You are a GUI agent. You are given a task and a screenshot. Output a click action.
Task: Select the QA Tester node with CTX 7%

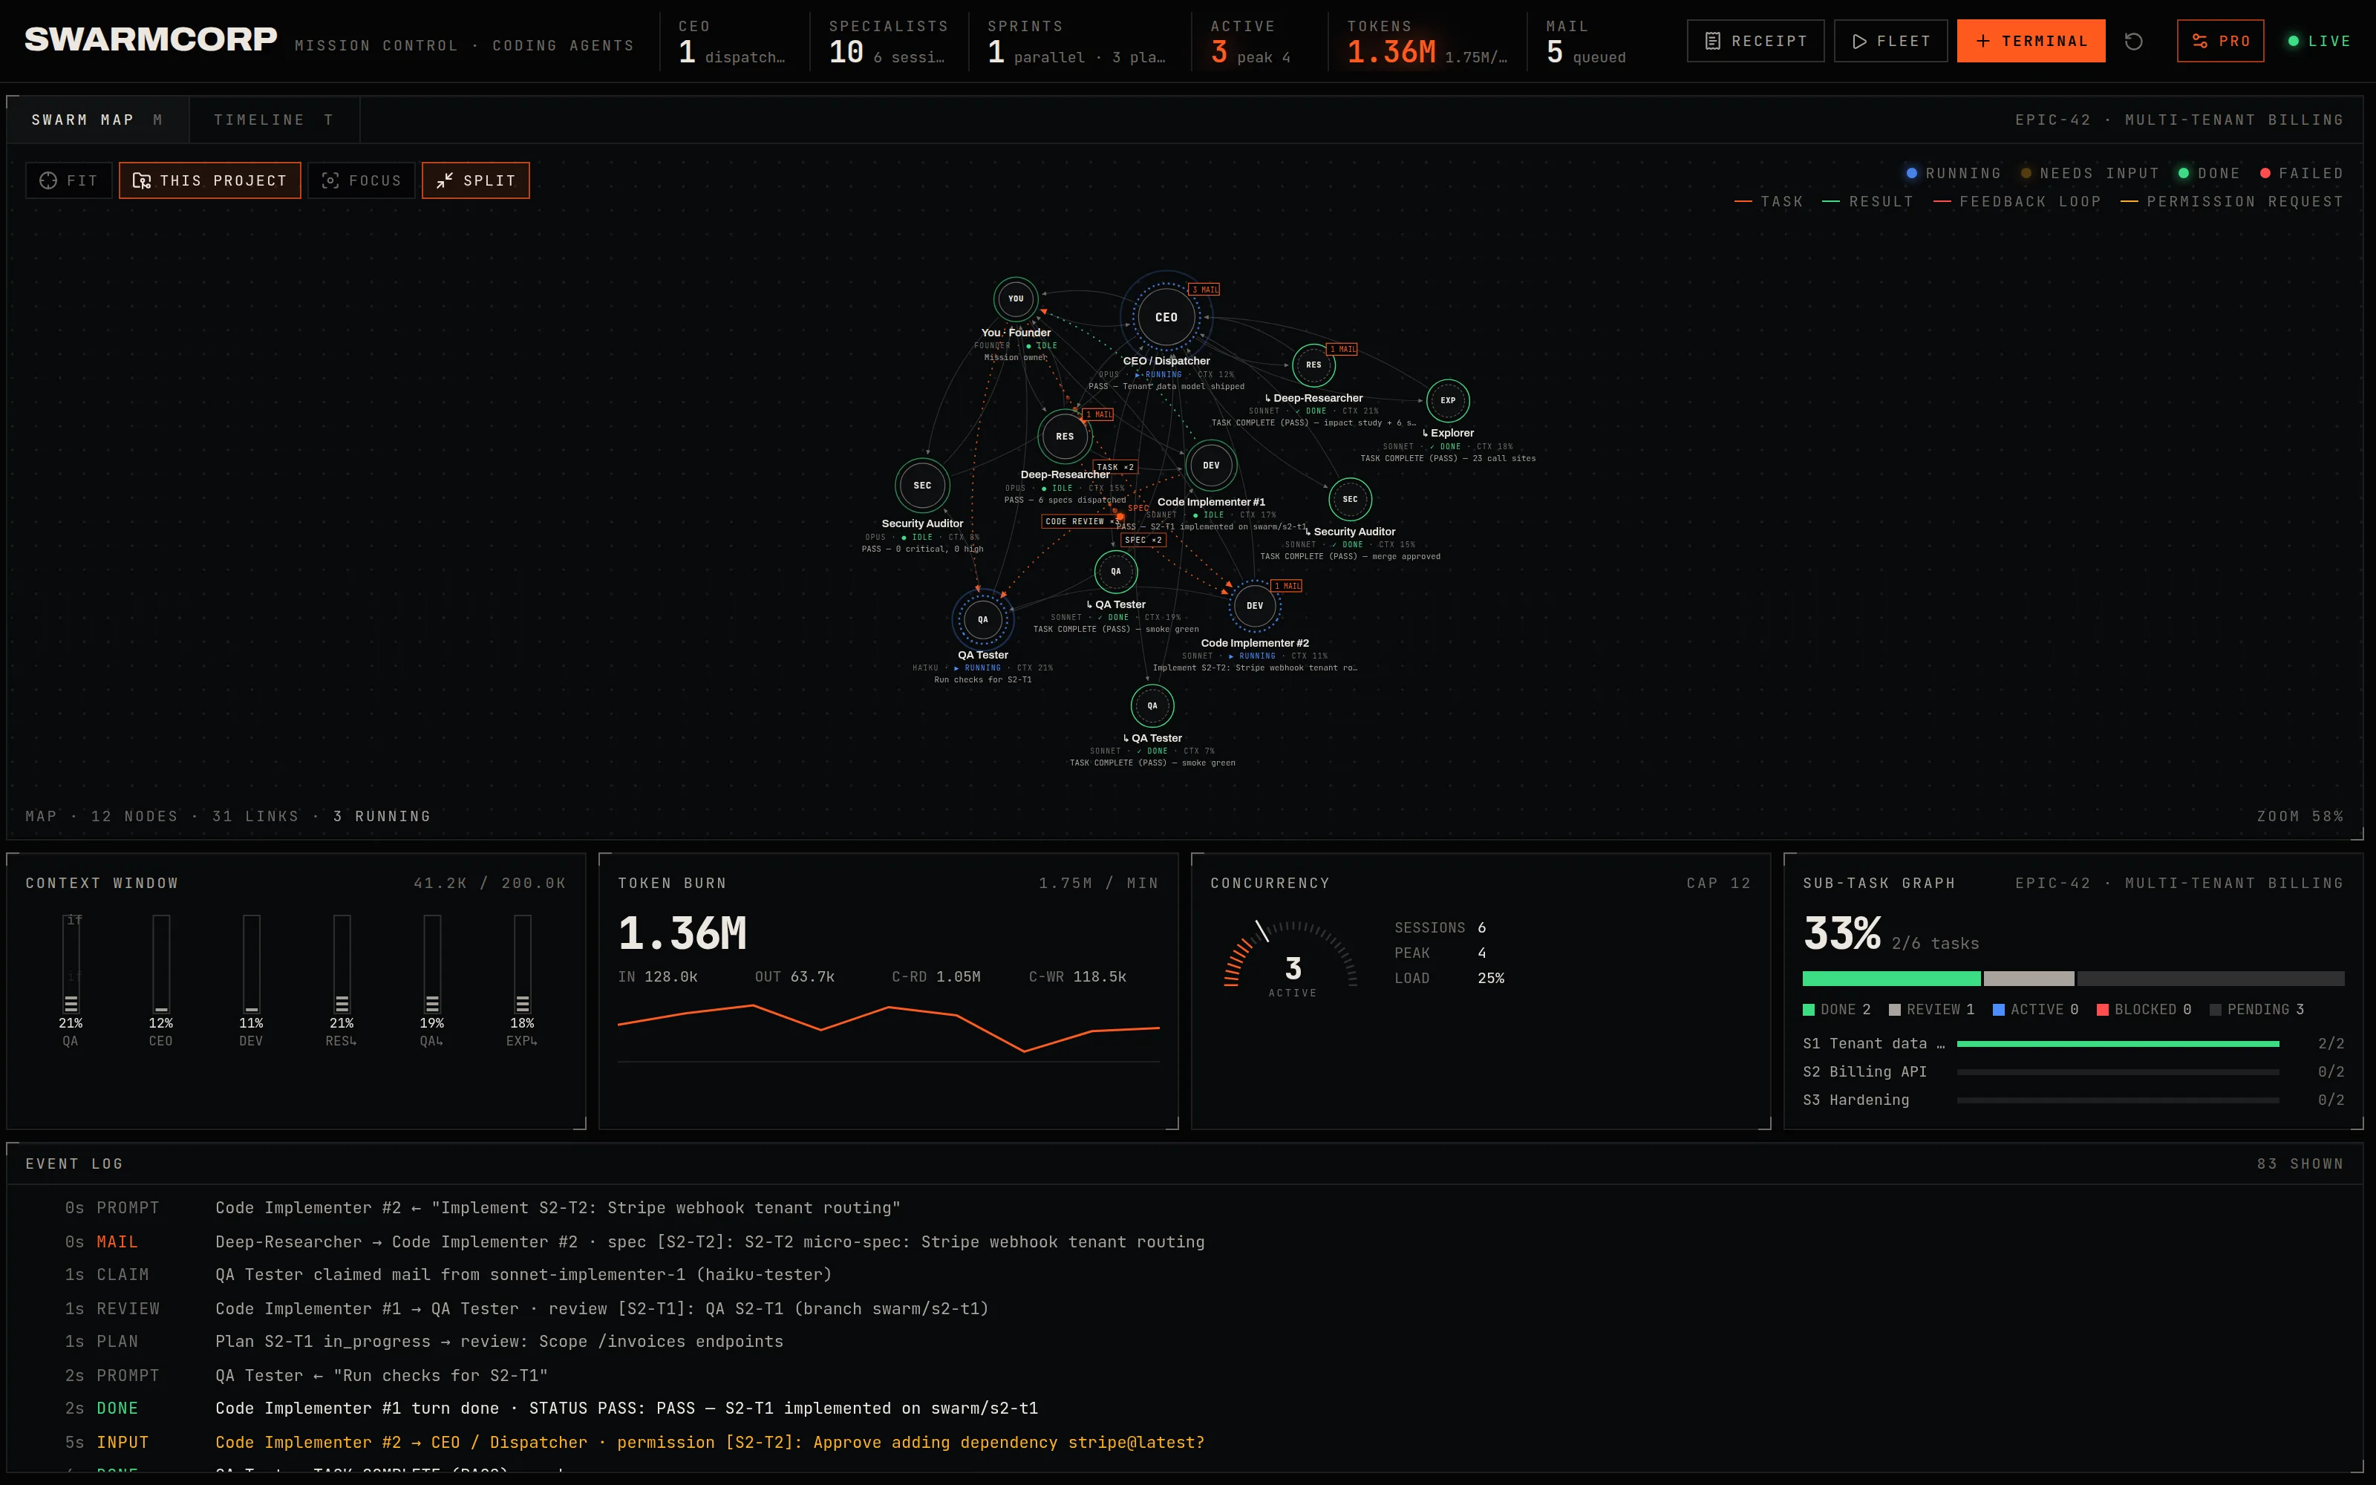pos(1152,705)
